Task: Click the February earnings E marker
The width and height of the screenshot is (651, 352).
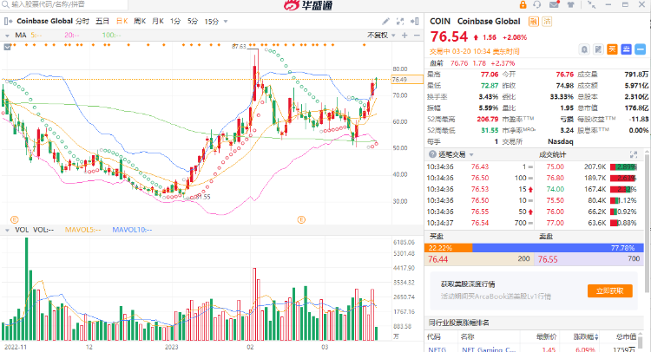Action: click(x=301, y=219)
